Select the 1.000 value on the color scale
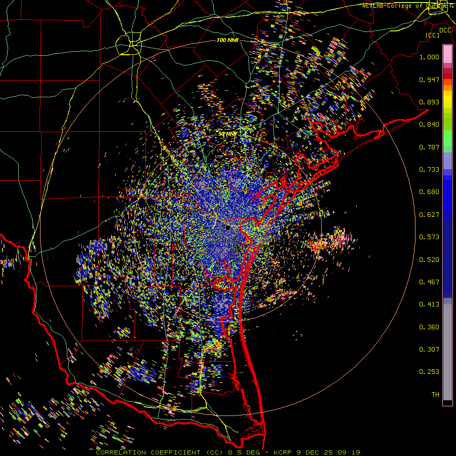The width and height of the screenshot is (456, 456). click(429, 57)
